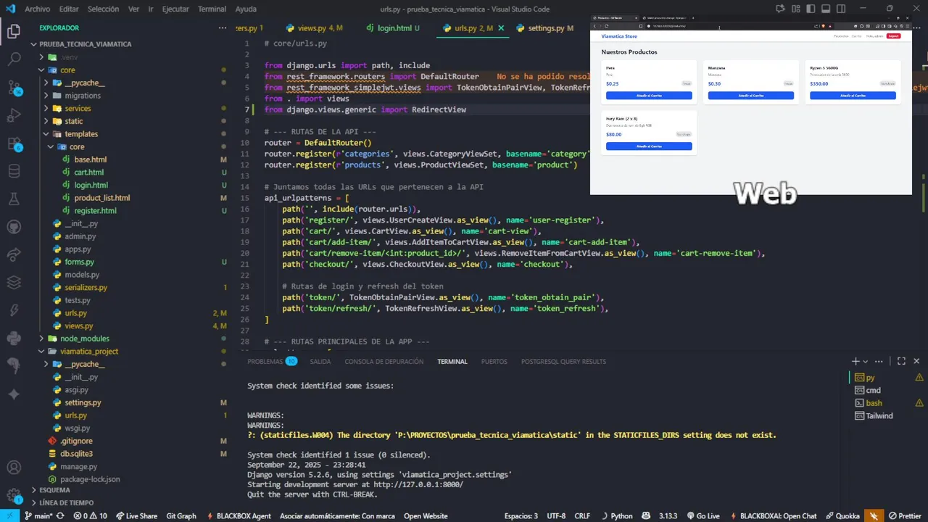Click the main* git branch indicator

[x=38, y=515]
